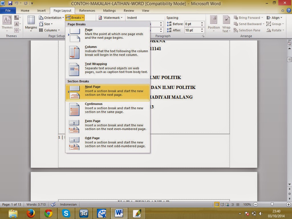Change language from Indonesian
Image resolution: width=292 pixels, height=219 pixels.
pos(68,204)
